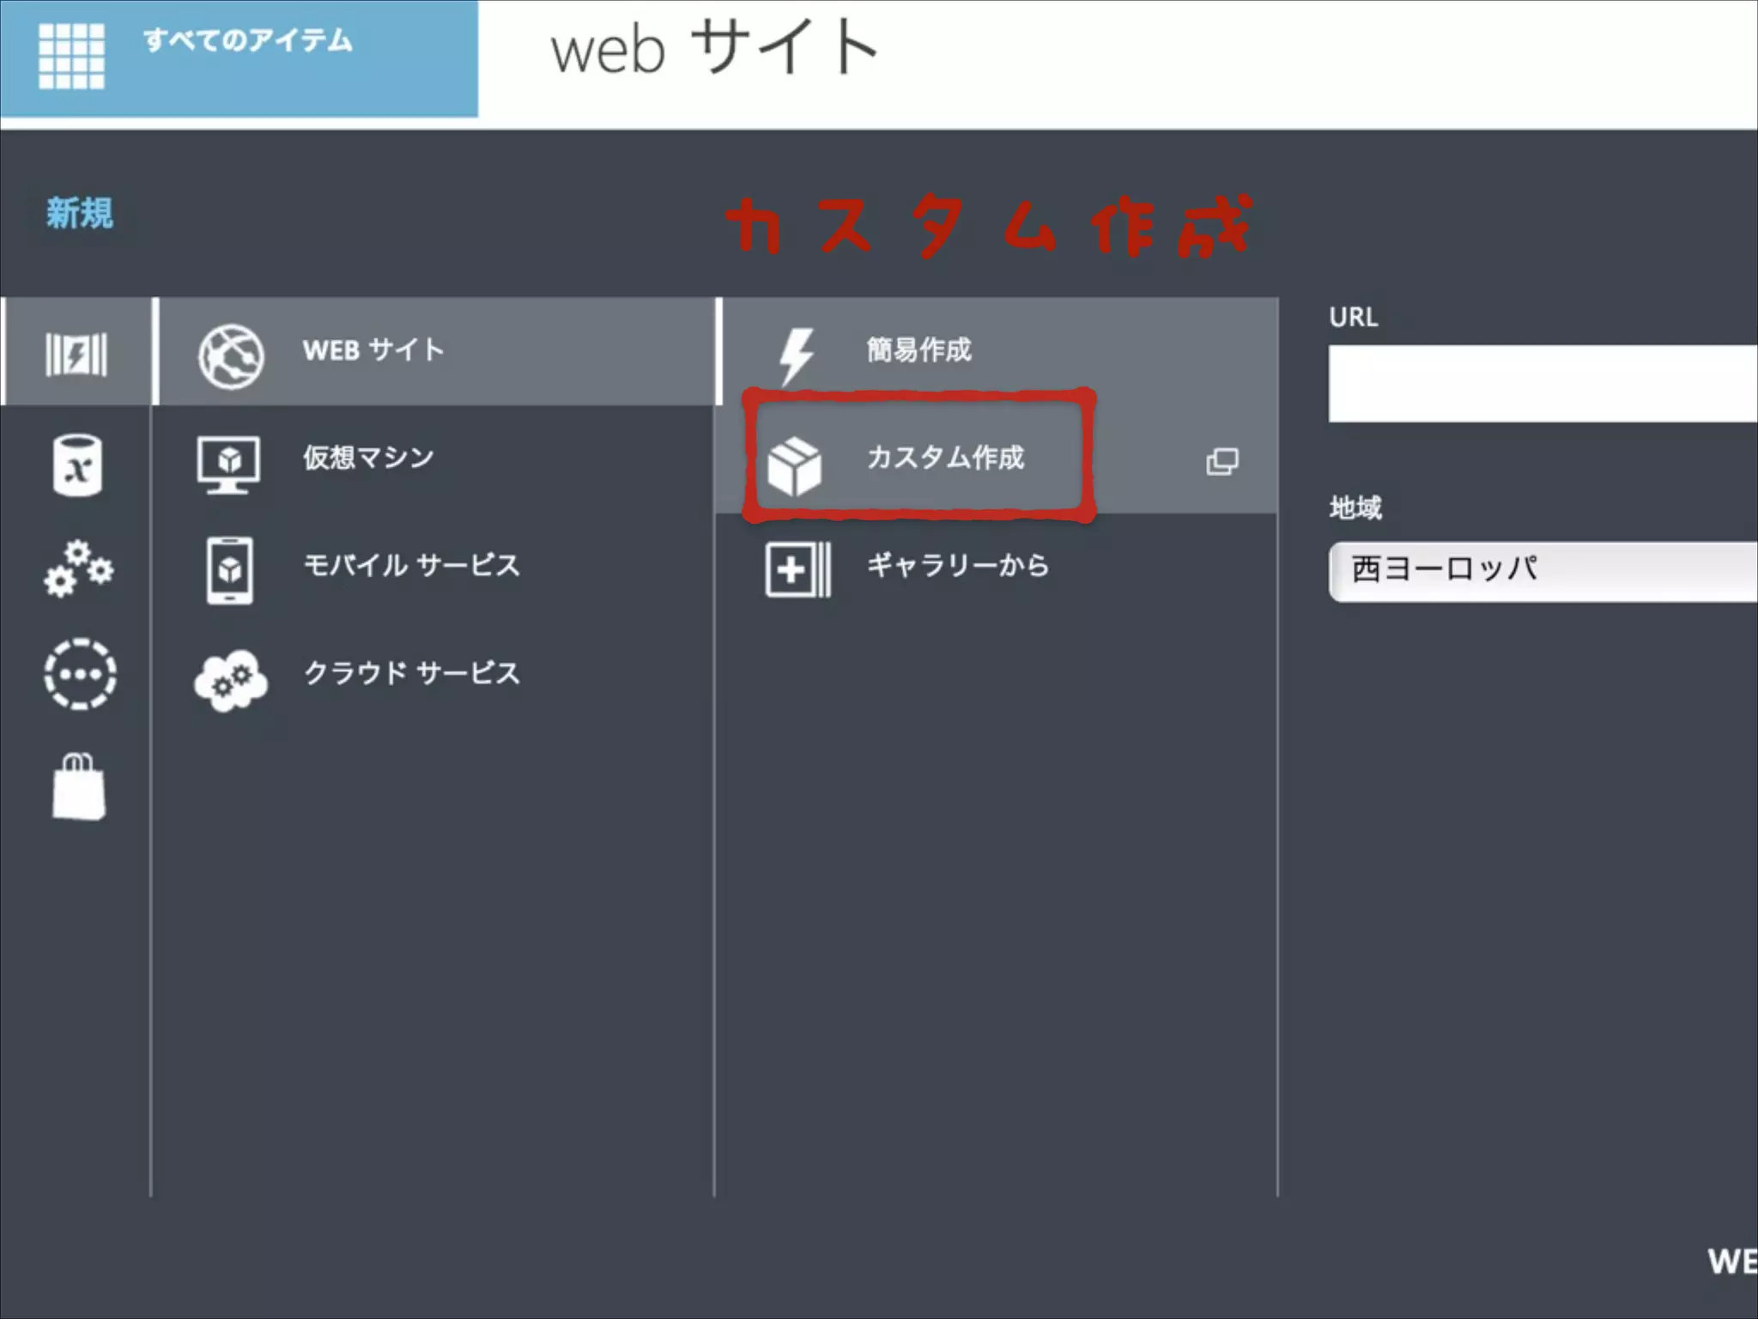The height and width of the screenshot is (1319, 1758).
Task: Click the モバイル サービス phone icon
Action: coord(229,570)
